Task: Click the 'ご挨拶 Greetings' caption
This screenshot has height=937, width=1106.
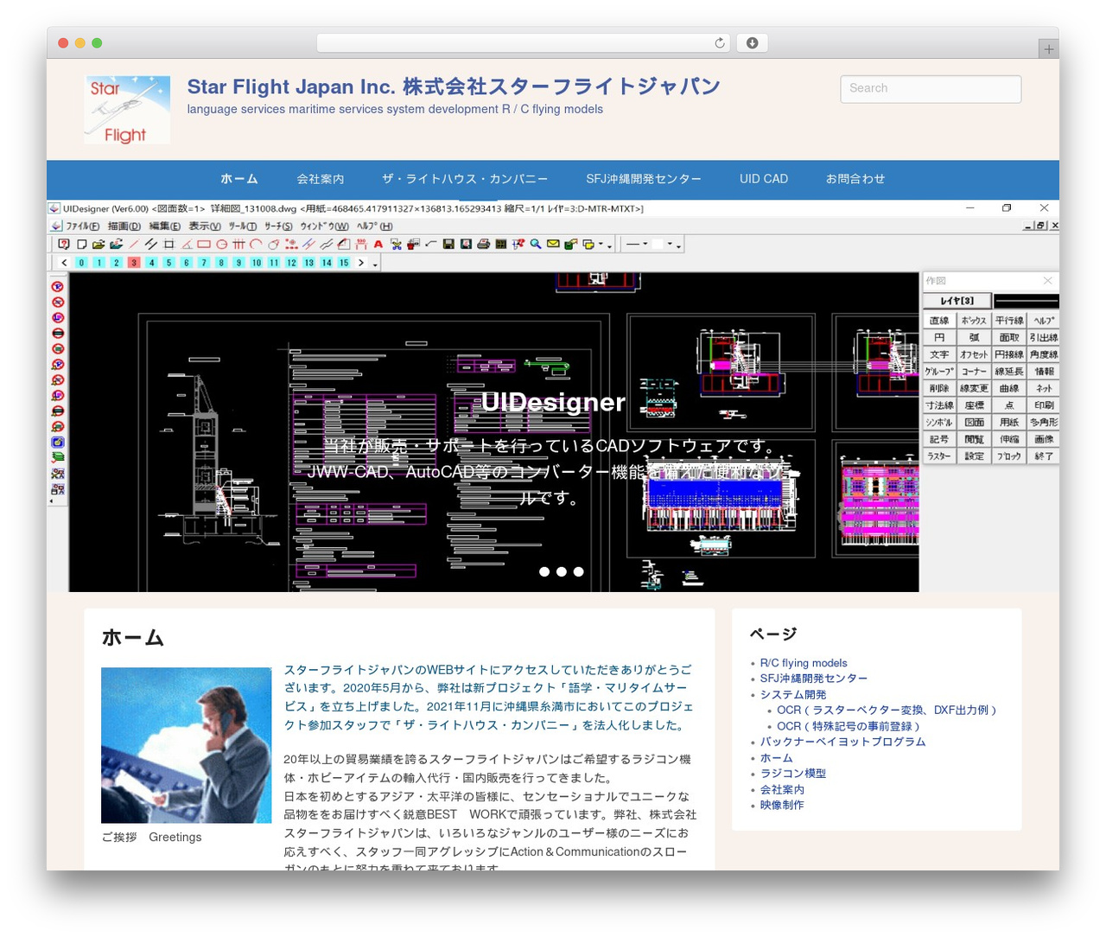Action: 151,837
